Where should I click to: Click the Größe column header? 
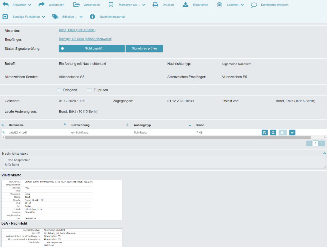pyautogui.click(x=200, y=125)
